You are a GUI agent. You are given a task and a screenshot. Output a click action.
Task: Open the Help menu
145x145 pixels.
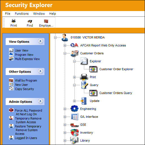click(x=53, y=14)
